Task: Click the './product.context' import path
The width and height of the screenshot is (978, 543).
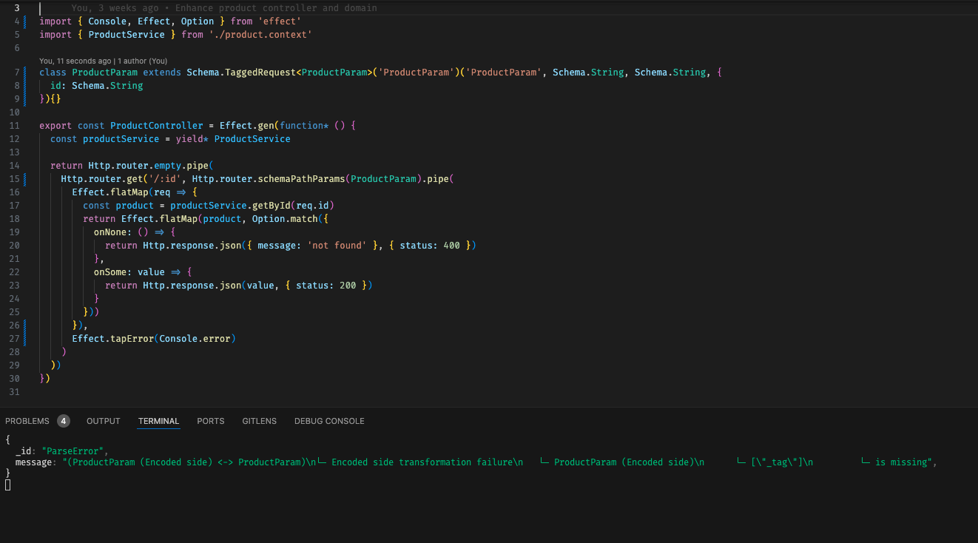Action: [260, 35]
